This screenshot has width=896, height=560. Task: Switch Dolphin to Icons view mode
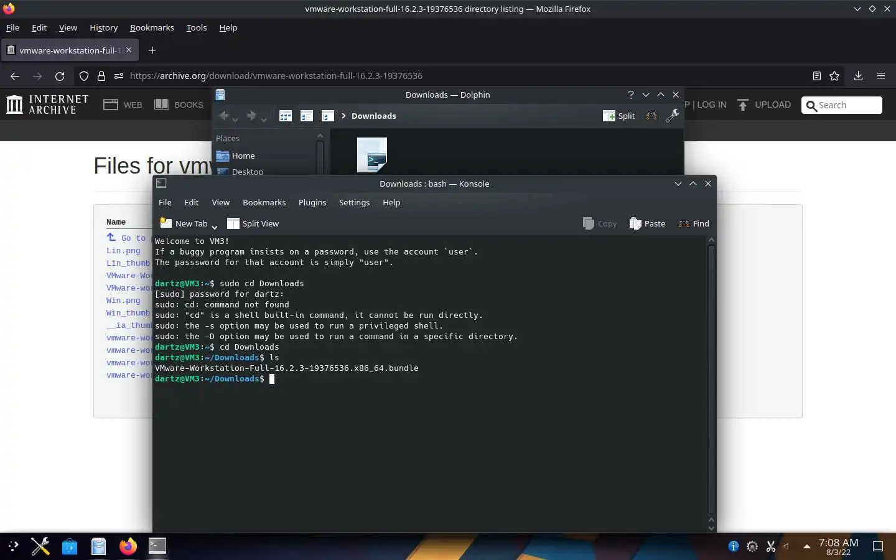[x=286, y=116]
